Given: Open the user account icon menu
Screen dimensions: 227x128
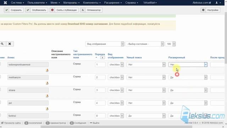Looking at the screenshot, I should click(x=218, y=2).
